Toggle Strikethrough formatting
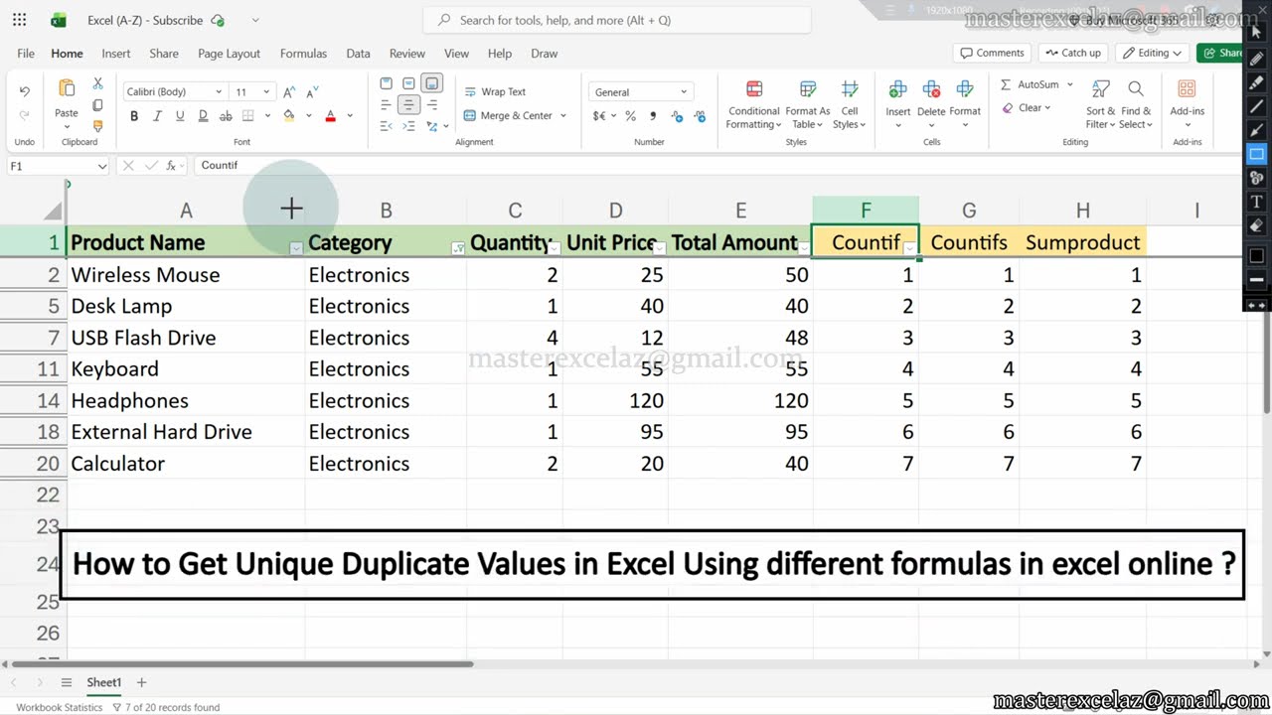The image size is (1272, 715). tap(226, 116)
